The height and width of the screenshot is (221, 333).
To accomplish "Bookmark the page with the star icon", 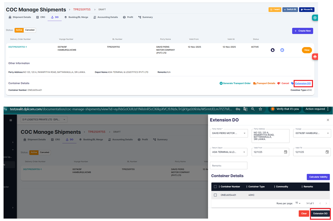I will click(x=260, y=109).
